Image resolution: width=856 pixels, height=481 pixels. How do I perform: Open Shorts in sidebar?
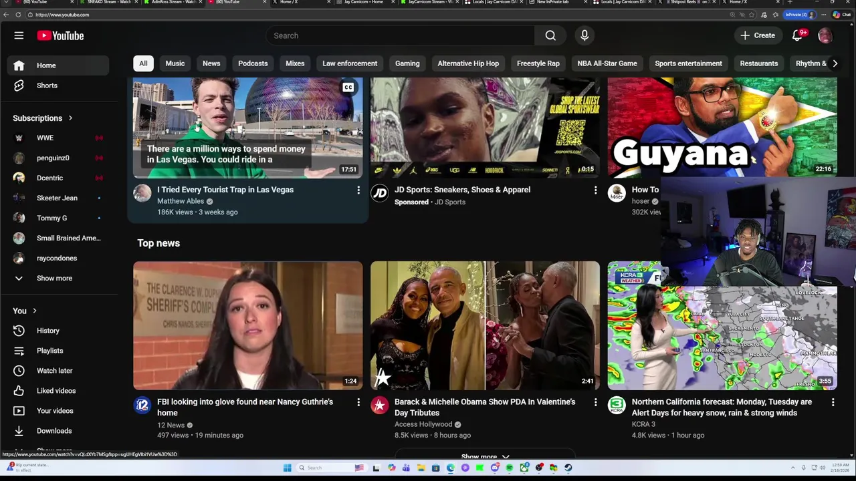[x=58, y=86]
